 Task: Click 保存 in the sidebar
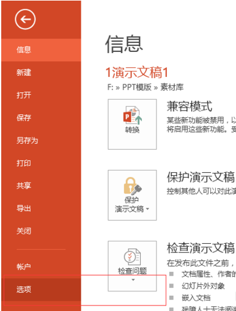pos(41,118)
